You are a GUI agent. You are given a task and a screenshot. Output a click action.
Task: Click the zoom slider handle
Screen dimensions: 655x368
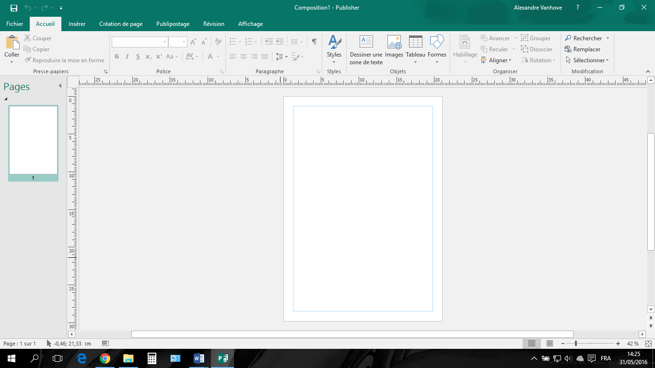click(x=575, y=344)
